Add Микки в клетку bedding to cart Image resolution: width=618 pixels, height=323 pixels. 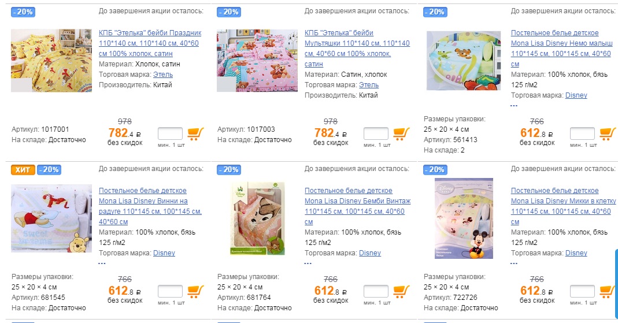(x=608, y=291)
